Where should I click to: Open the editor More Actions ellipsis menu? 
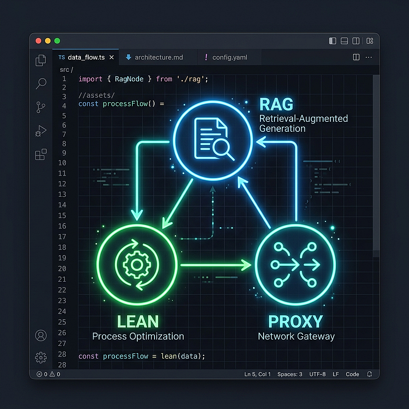(x=369, y=57)
